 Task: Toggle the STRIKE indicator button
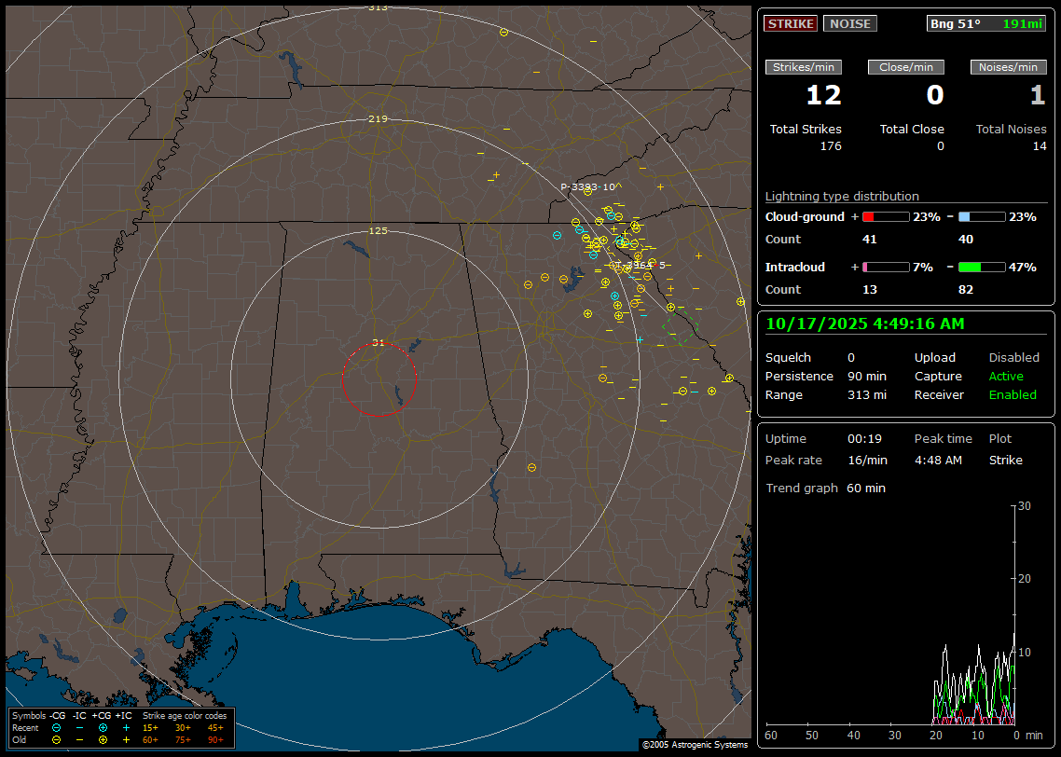(x=791, y=23)
